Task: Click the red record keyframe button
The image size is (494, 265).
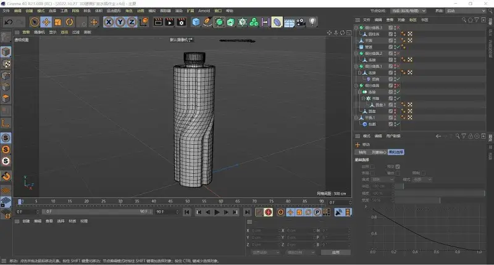Action: coord(269,212)
